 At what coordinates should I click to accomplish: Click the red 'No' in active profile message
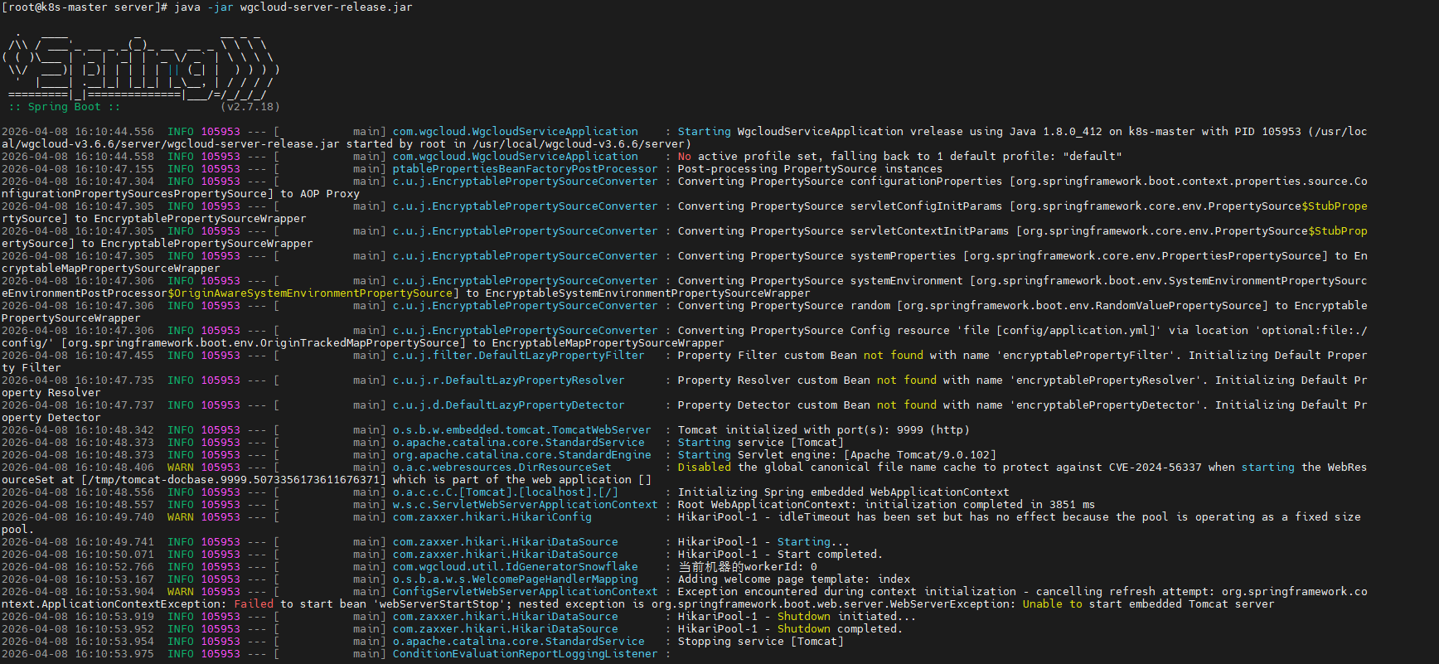[684, 157]
